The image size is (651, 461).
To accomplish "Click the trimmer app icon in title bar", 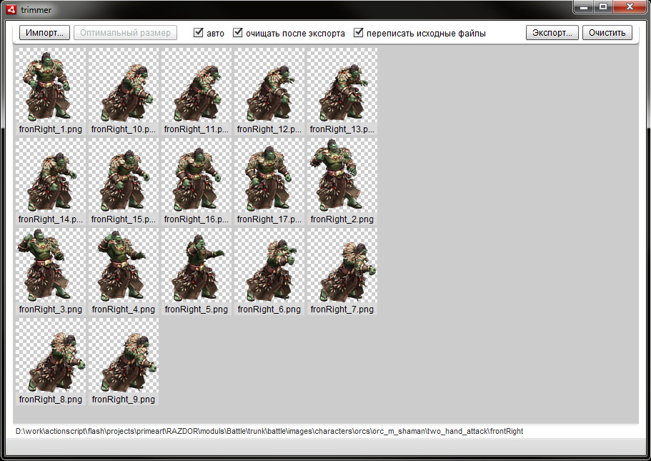I will (11, 9).
